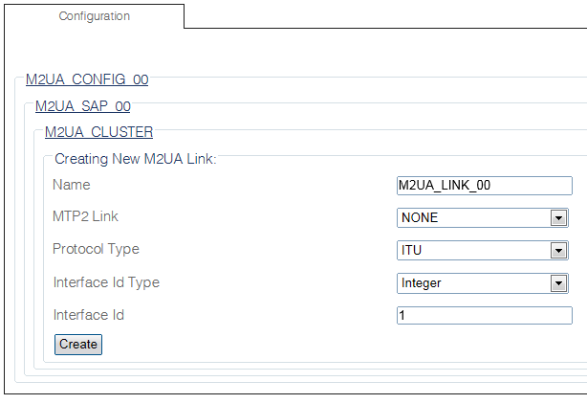Click the Interface Id Type dropdown arrow
Image resolution: width=587 pixels, height=404 pixels.
pyautogui.click(x=558, y=283)
